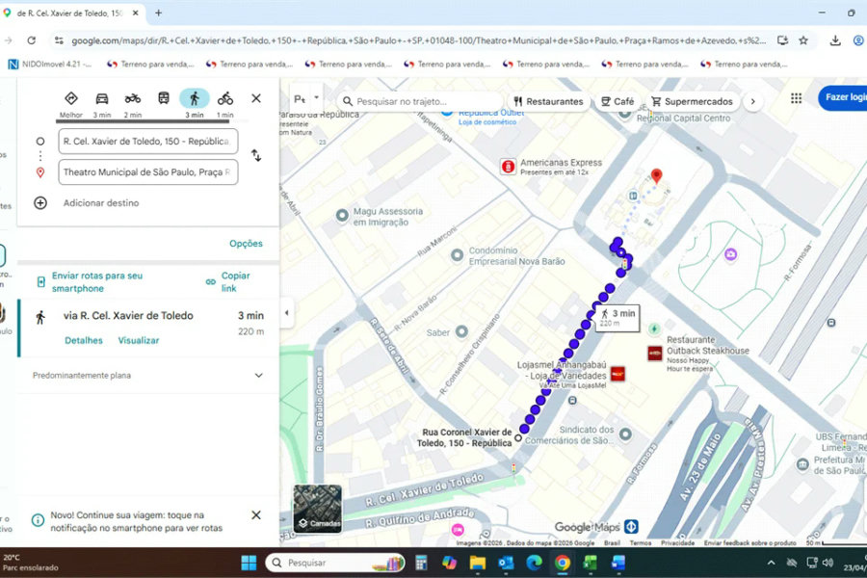Screen dimensions: 867x578
Task: Choose bicycle travel mode
Action: click(225, 98)
